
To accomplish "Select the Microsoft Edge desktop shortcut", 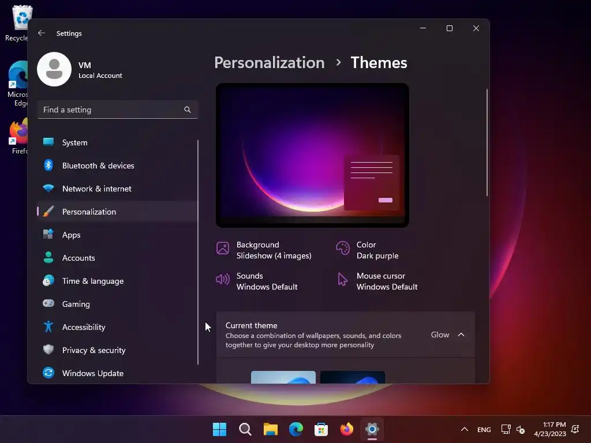I will pyautogui.click(x=17, y=84).
